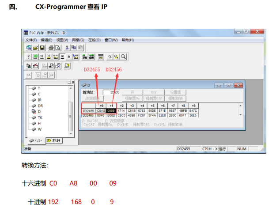The width and height of the screenshot is (280, 208).
Task: Click the 强制置On button
Action: coord(132,98)
